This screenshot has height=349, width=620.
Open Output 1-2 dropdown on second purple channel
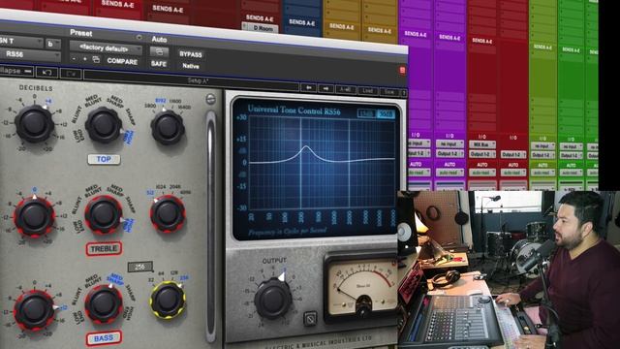(x=449, y=153)
